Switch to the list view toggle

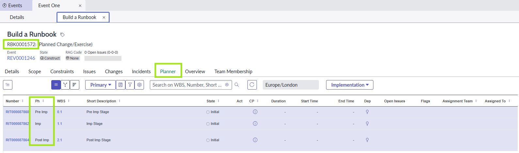click(x=56, y=85)
